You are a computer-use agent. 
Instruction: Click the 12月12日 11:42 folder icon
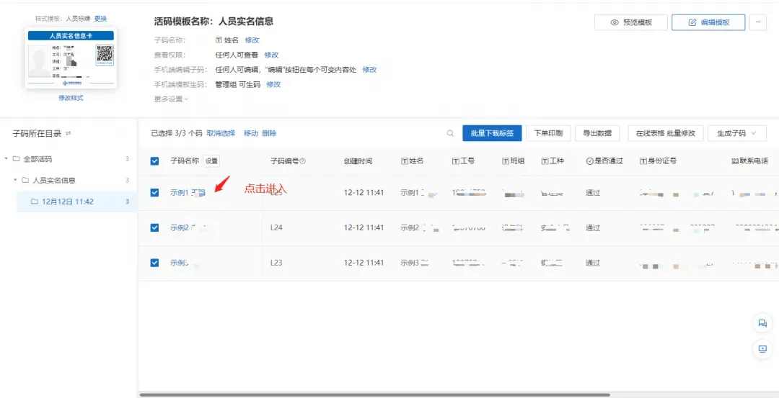(x=34, y=202)
